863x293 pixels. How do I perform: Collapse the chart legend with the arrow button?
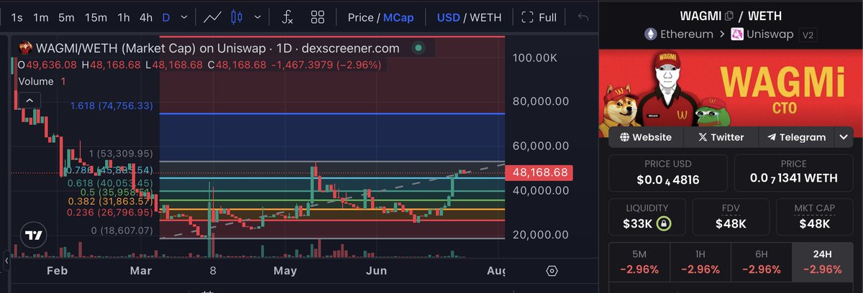tap(29, 101)
